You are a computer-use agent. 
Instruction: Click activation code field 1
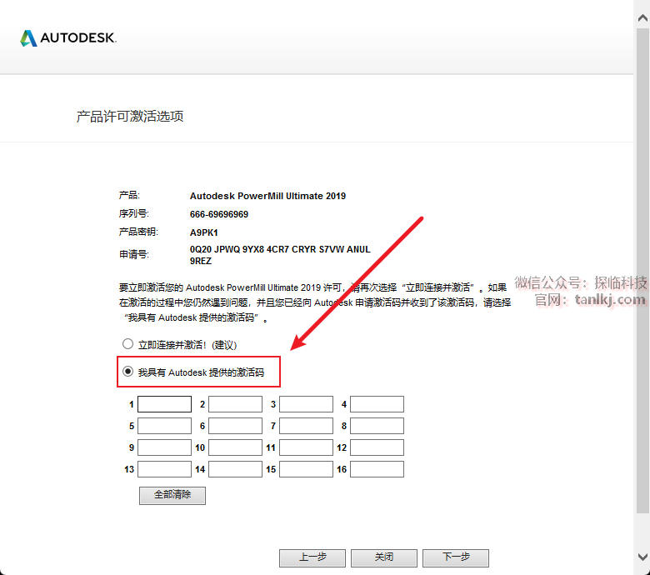click(x=164, y=404)
